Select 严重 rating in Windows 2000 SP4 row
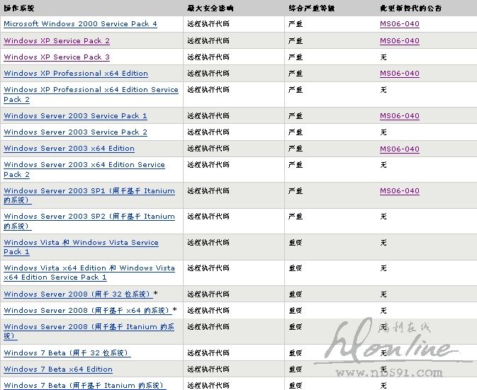Viewport: 477px width, 390px height. 296,23
